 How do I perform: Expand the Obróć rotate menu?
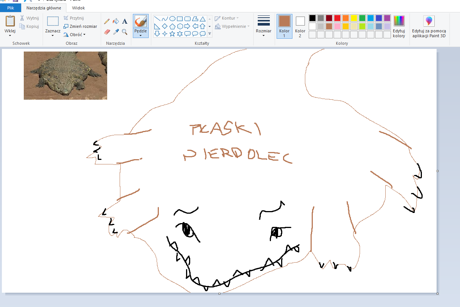point(74,35)
